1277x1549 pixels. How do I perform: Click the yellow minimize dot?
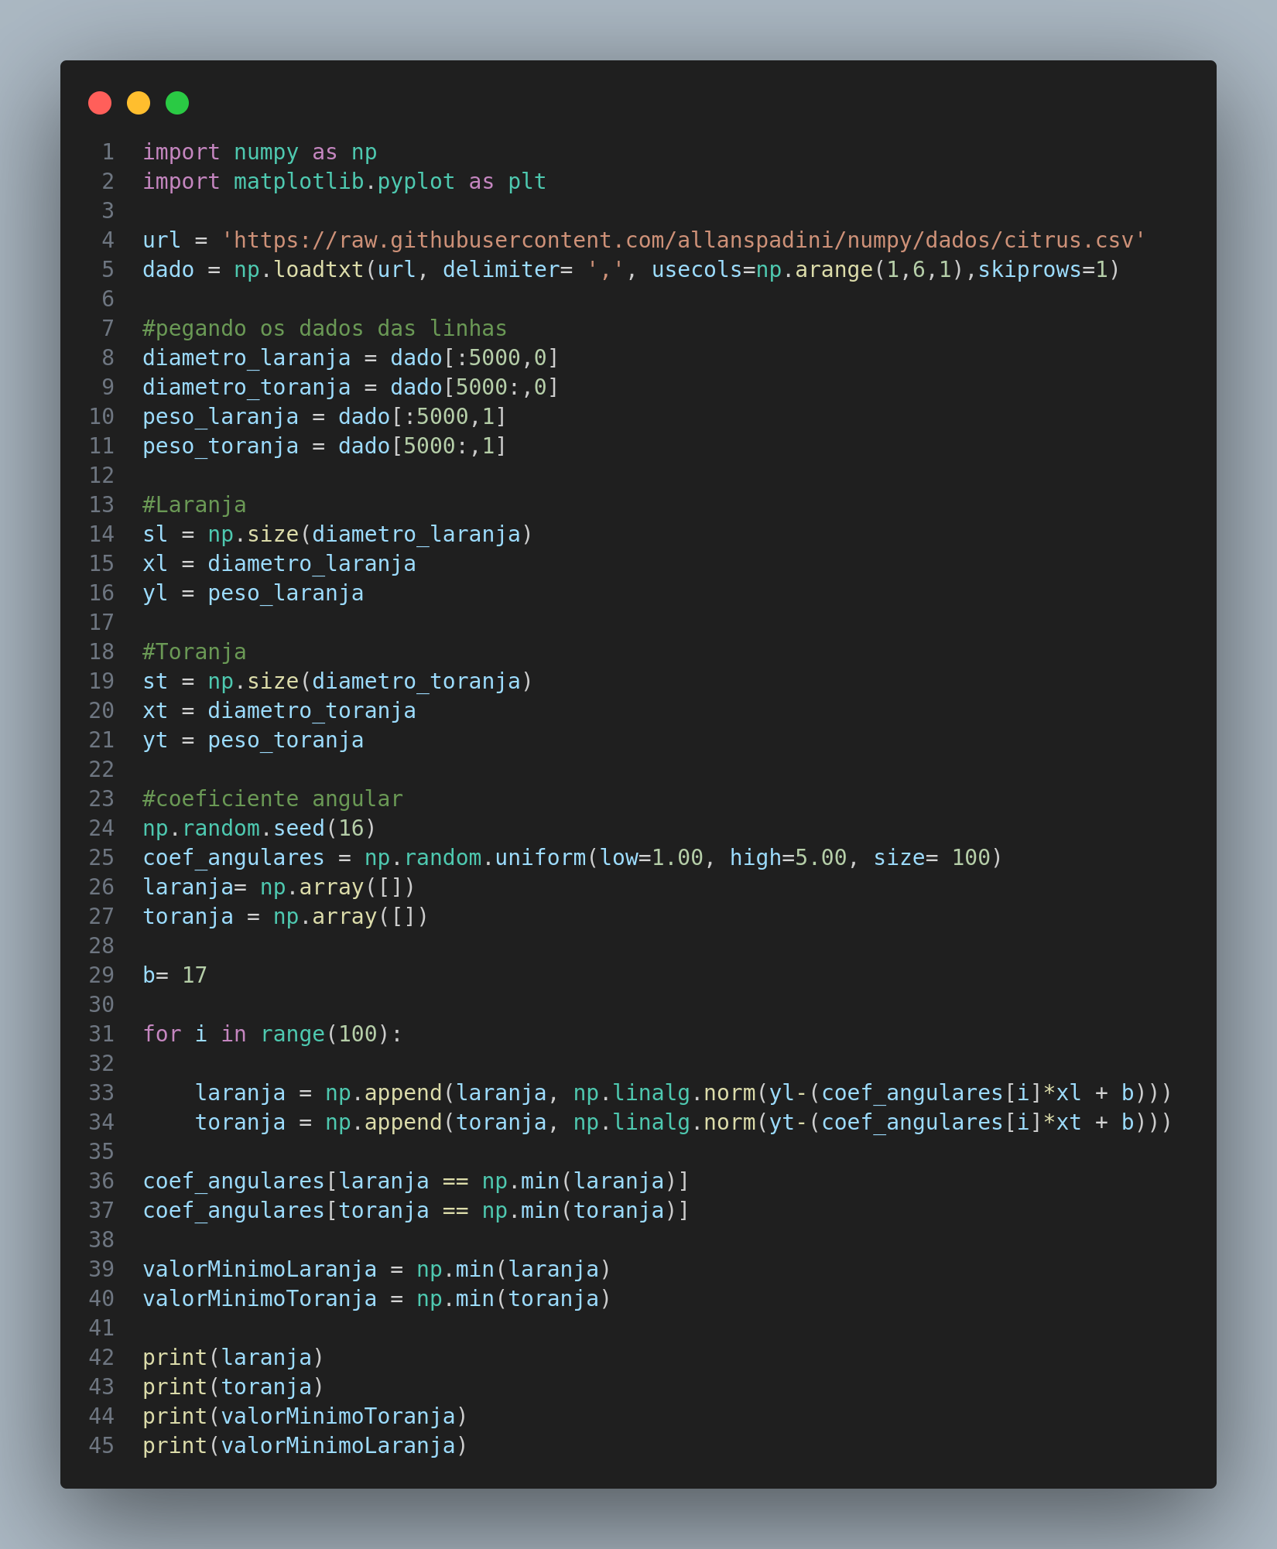[x=139, y=103]
